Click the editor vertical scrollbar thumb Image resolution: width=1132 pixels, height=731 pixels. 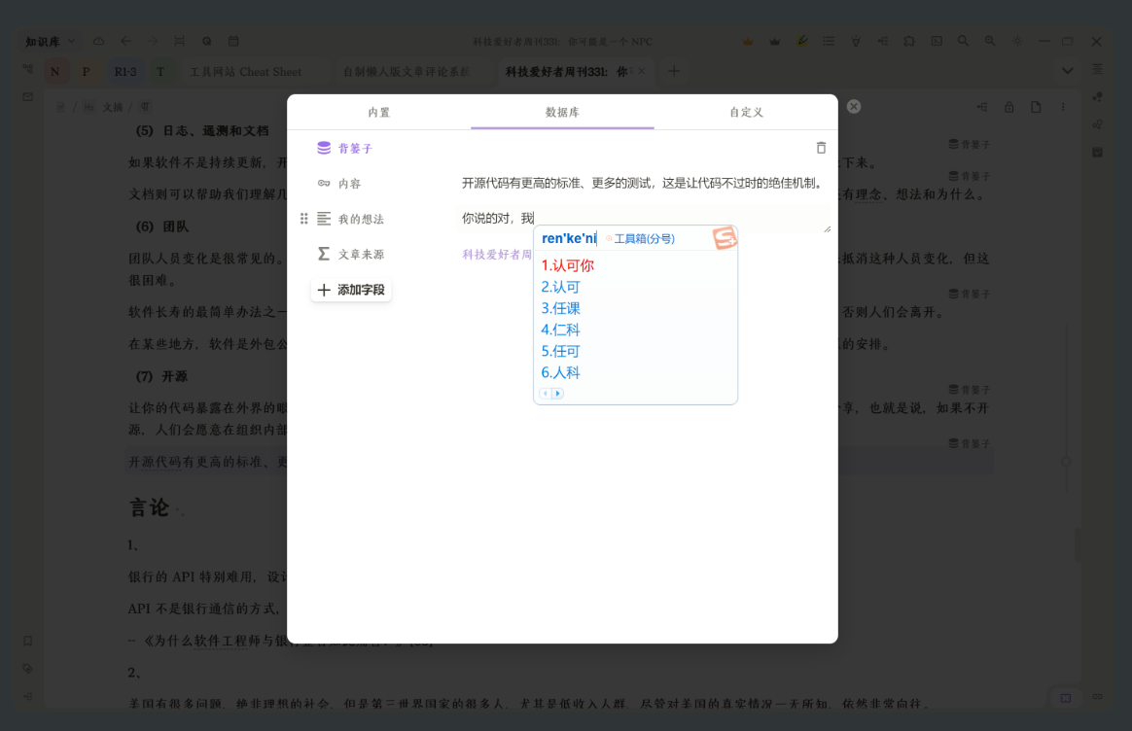1078,544
